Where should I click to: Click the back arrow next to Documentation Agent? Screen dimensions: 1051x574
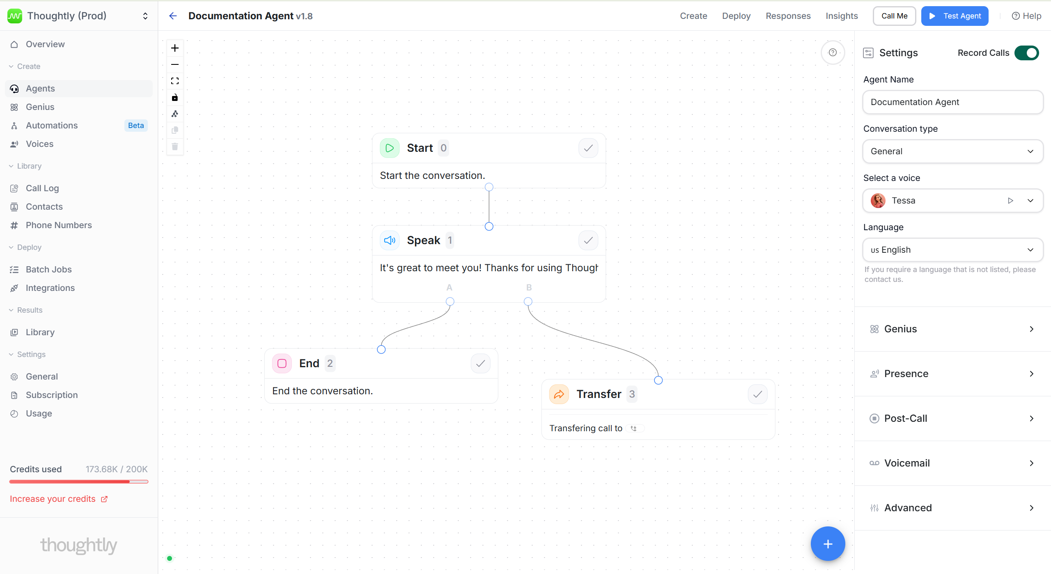tap(173, 16)
